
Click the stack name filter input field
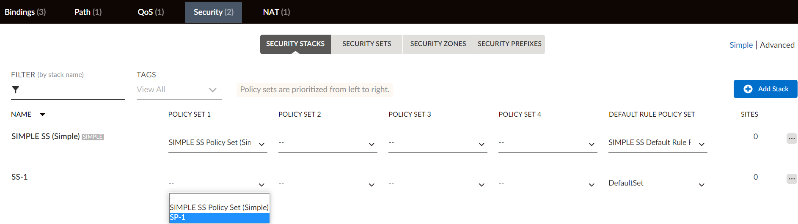(x=72, y=90)
